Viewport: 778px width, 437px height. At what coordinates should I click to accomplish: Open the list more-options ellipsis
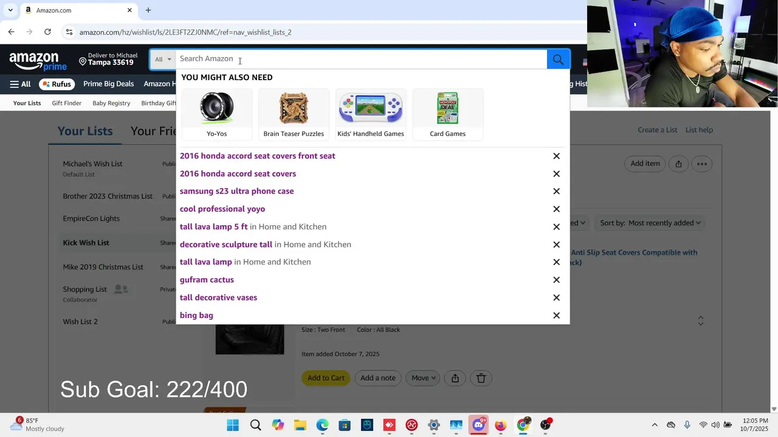pos(701,163)
